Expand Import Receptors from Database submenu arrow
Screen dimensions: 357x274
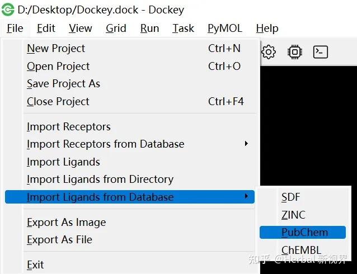[246, 144]
